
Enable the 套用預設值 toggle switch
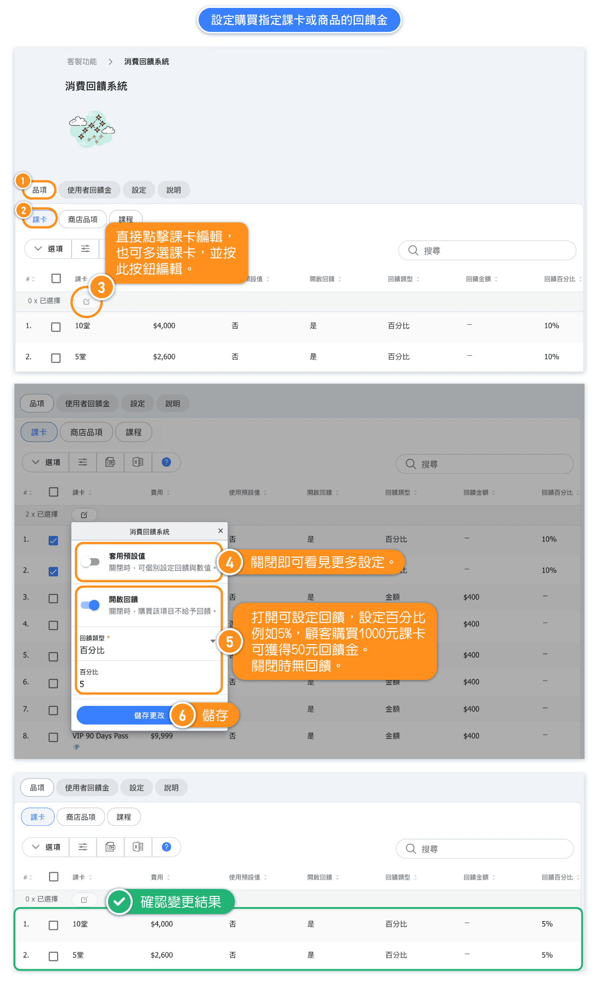tap(90, 562)
